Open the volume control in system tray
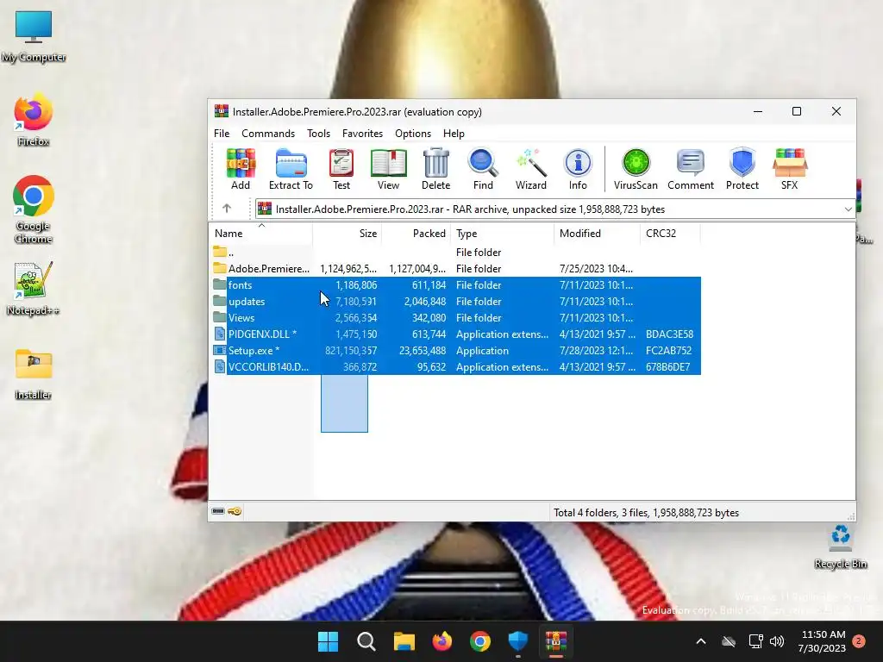 click(x=777, y=641)
